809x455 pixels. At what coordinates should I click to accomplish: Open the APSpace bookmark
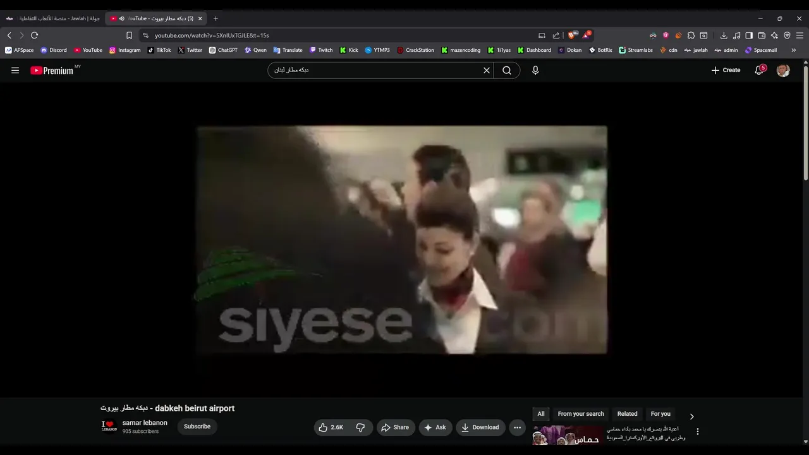tap(19, 50)
